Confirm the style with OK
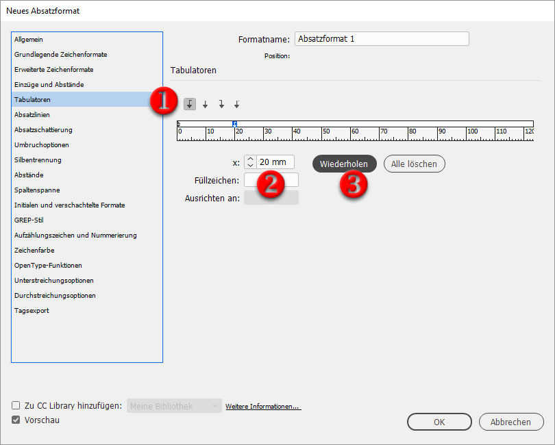555x445 pixels. click(x=439, y=422)
